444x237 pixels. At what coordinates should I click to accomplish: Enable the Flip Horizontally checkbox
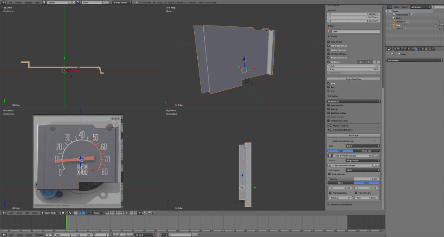[330, 192]
